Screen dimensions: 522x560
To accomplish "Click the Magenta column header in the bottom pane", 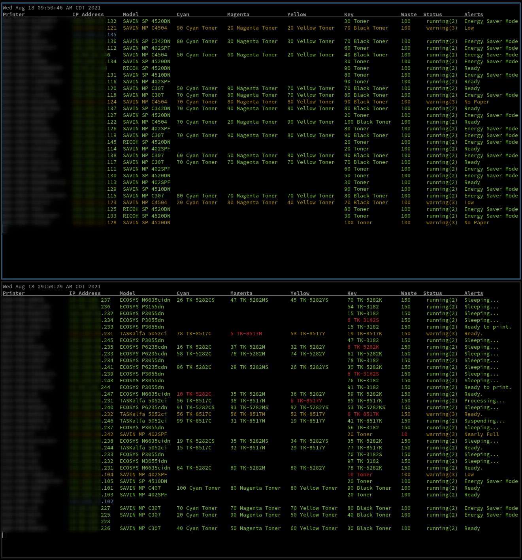I will tap(241, 293).
